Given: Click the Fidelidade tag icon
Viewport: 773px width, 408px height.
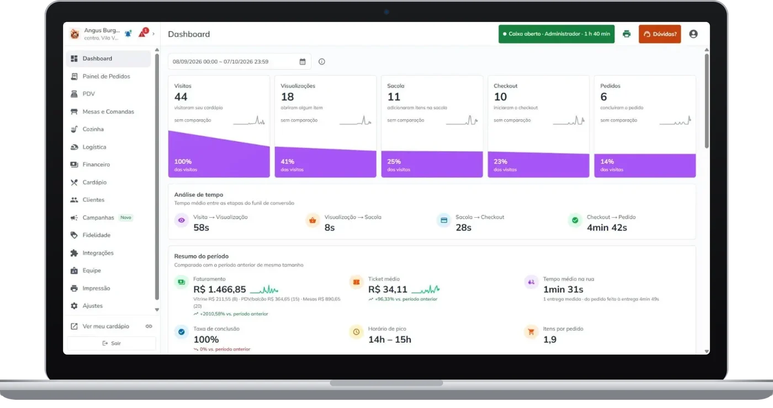Looking at the screenshot, I should tap(74, 235).
